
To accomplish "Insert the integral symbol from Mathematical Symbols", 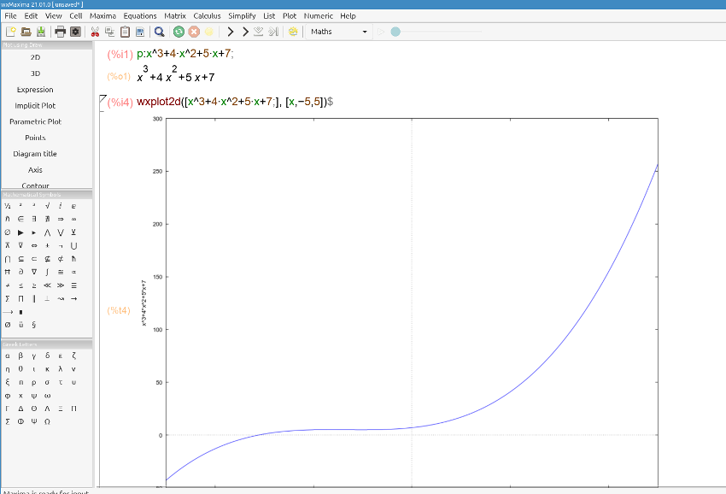I will (47, 272).
